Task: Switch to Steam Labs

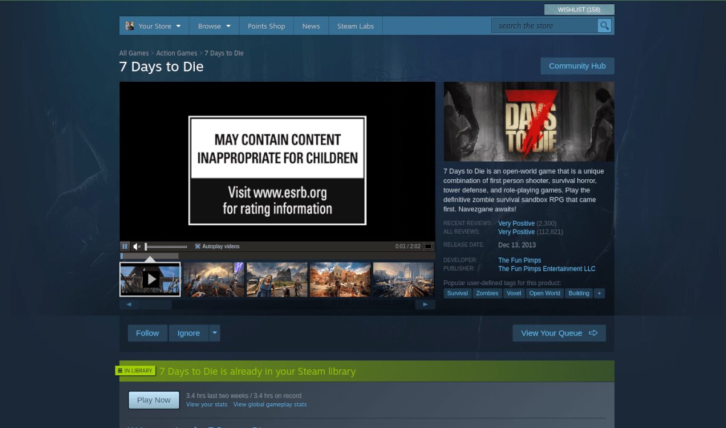Action: pyautogui.click(x=355, y=25)
